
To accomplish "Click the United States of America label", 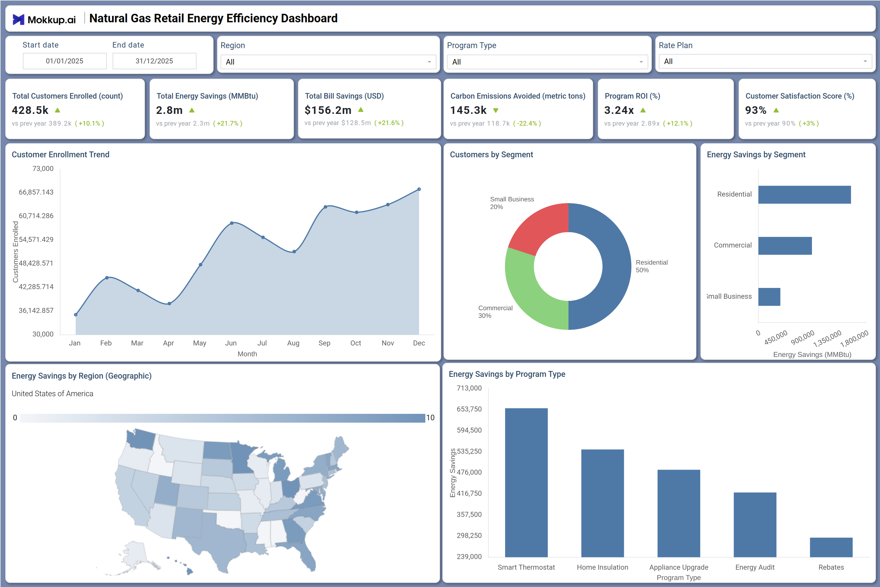I will click(x=53, y=394).
